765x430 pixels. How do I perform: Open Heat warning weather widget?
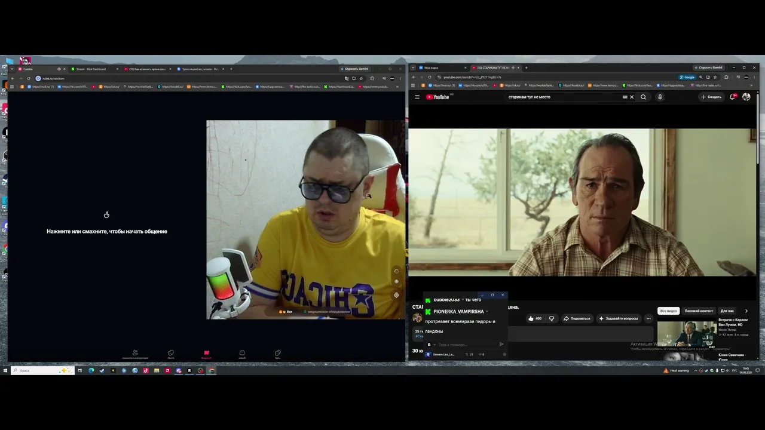click(x=675, y=371)
